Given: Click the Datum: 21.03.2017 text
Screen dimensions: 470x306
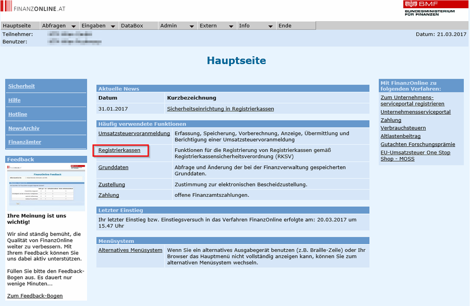Looking at the screenshot, I should pyautogui.click(x=441, y=34).
